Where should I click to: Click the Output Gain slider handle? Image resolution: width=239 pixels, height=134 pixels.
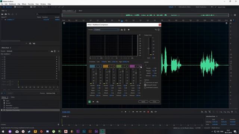tap(148, 48)
